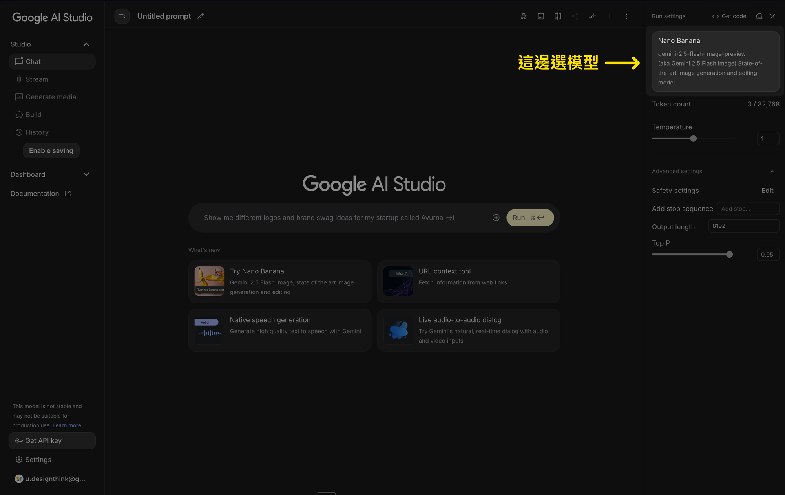785x495 pixels.
Task: Click the user avatar icon
Action: pos(19,478)
